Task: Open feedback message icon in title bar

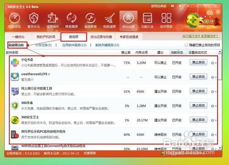Action: click(173, 6)
